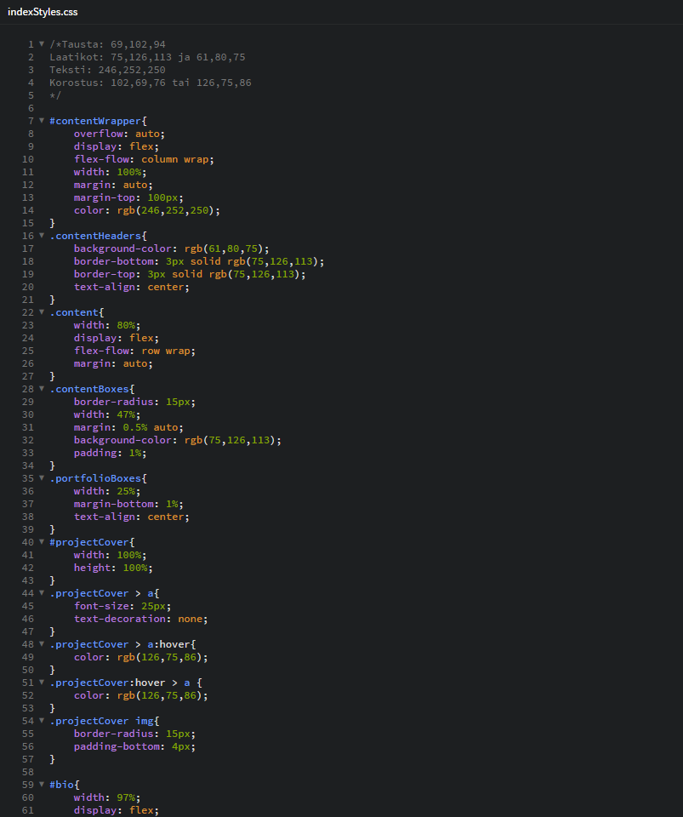Collapse the .portfolioBoxes rule fold arrow
The image size is (683, 817).
(42, 477)
